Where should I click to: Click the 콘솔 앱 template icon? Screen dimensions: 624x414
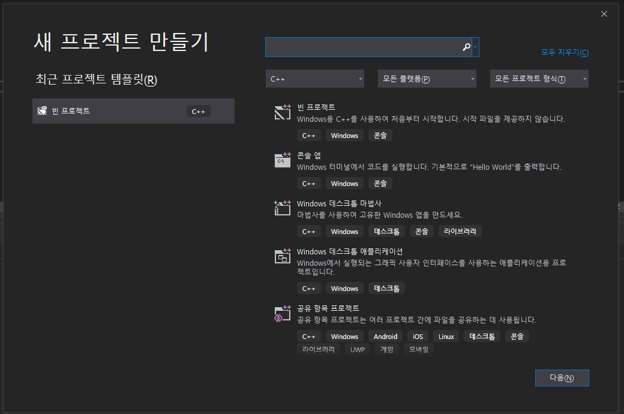(283, 160)
